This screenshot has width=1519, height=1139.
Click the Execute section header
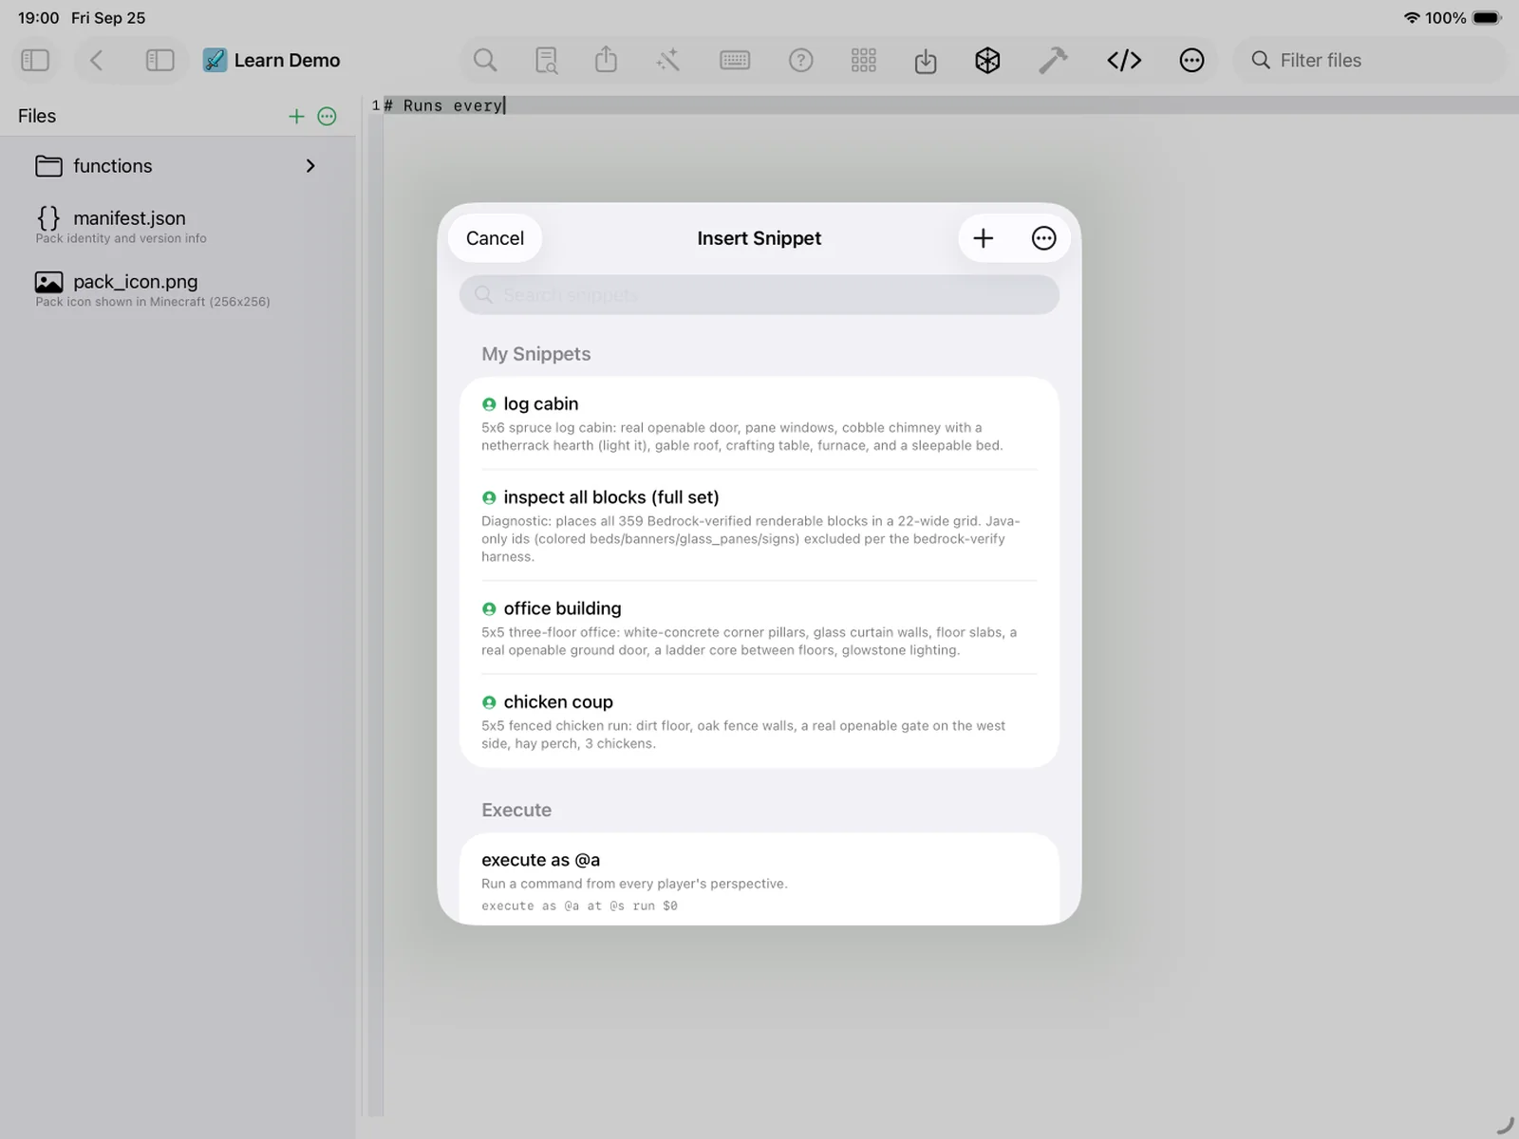516,810
